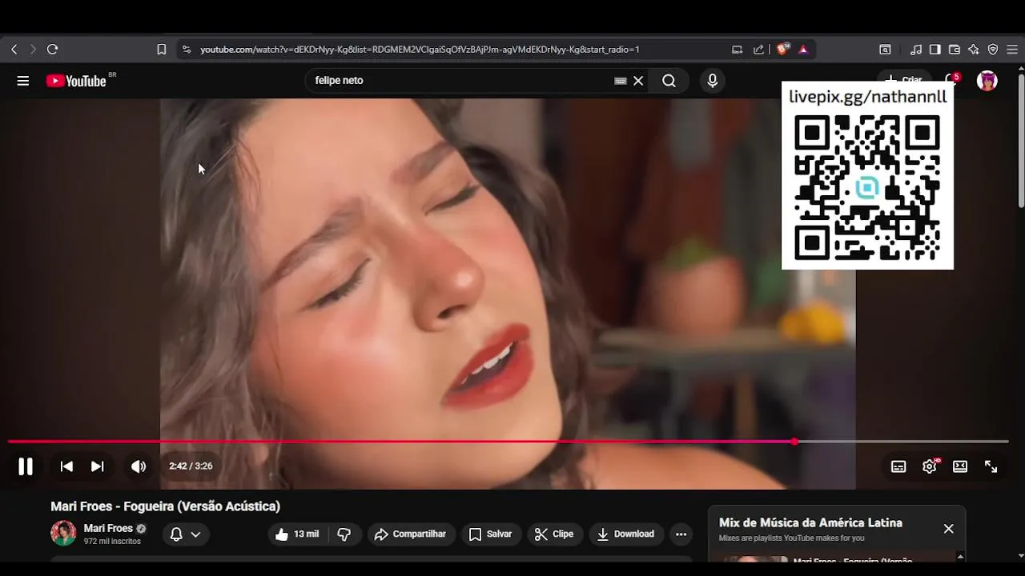Open YouTube notifications bell

[x=951, y=81]
